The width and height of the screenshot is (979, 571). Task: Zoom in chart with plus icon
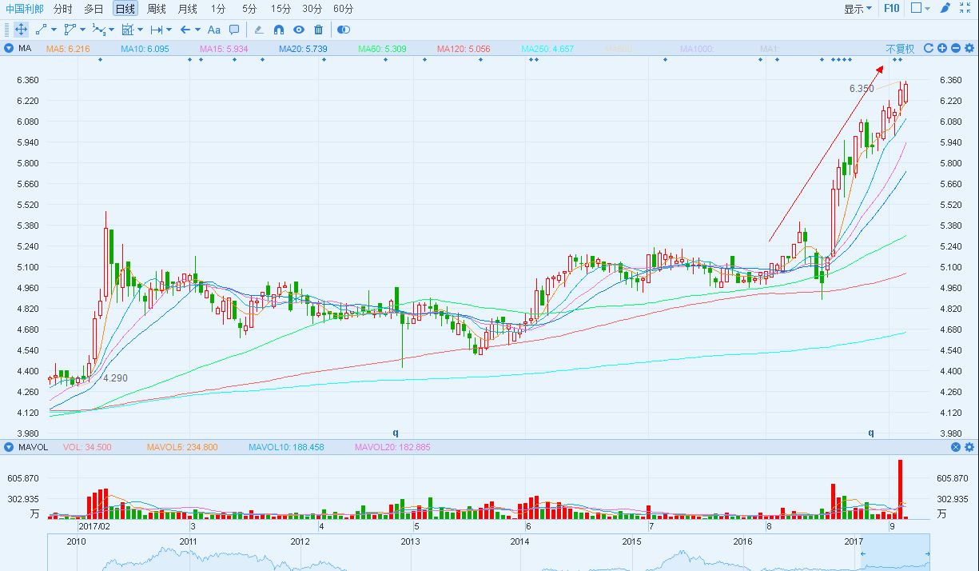coord(942,49)
